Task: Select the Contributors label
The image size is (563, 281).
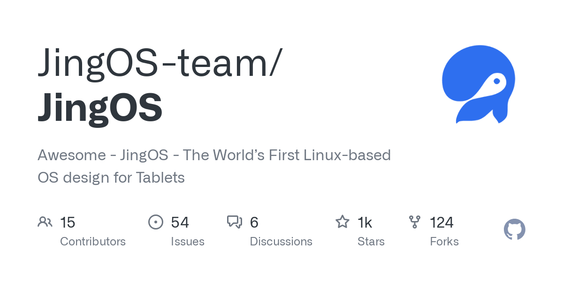Action: 93,242
